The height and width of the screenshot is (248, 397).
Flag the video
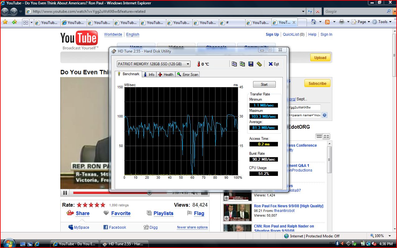[x=199, y=213]
